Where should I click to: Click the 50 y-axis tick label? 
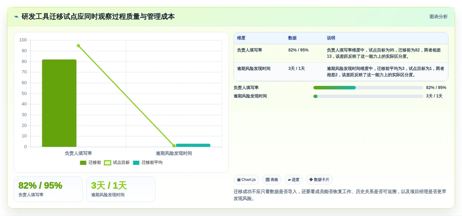tap(24, 93)
